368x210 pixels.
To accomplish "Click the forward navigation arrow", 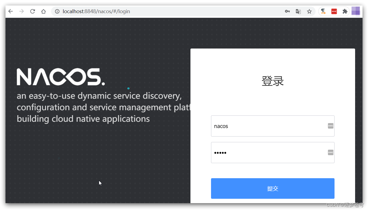I will coord(21,11).
